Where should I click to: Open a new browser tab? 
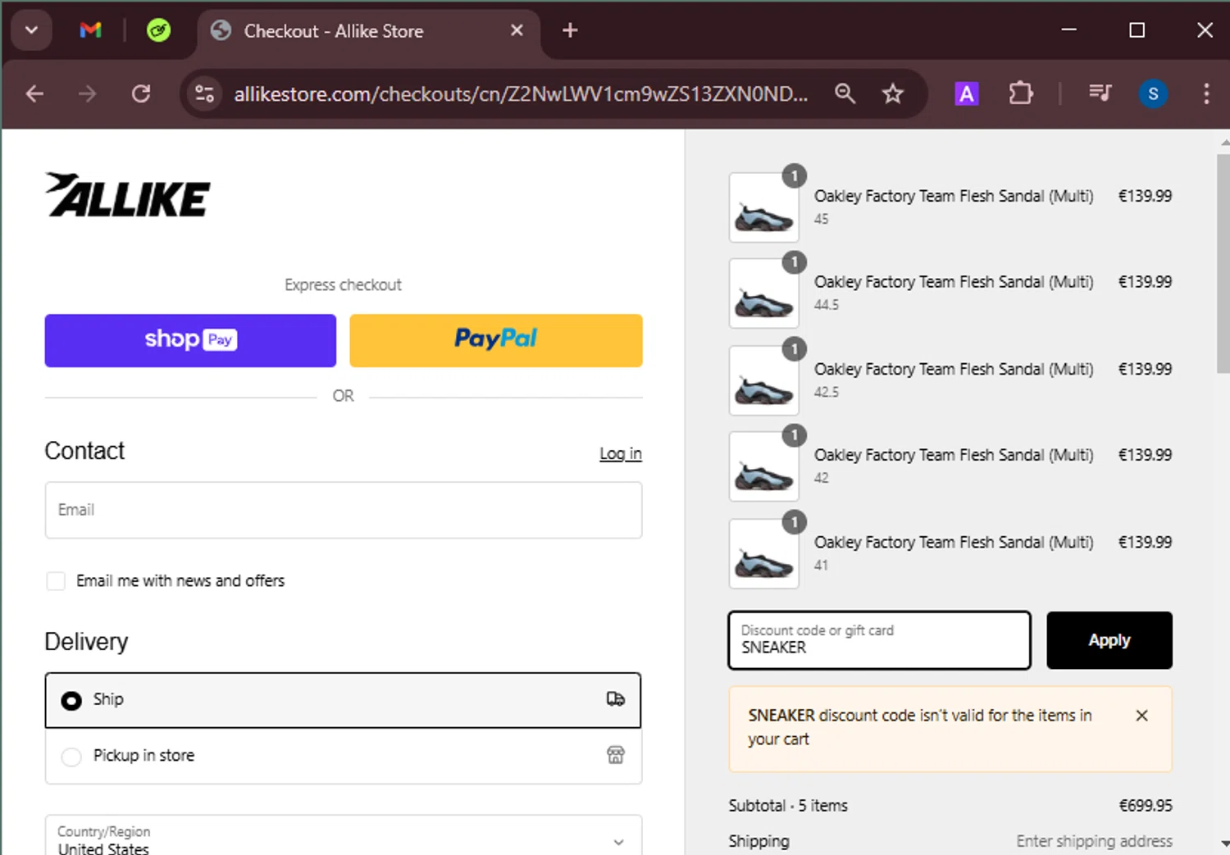(x=570, y=30)
